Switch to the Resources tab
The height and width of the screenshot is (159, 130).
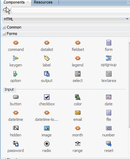coord(43,2)
